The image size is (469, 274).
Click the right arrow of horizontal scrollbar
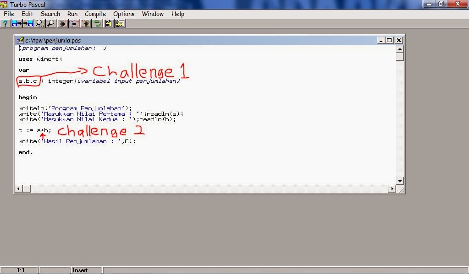pyautogui.click(x=393, y=188)
